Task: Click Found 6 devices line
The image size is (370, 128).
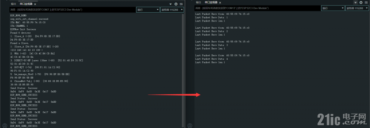Action: coord(20,33)
